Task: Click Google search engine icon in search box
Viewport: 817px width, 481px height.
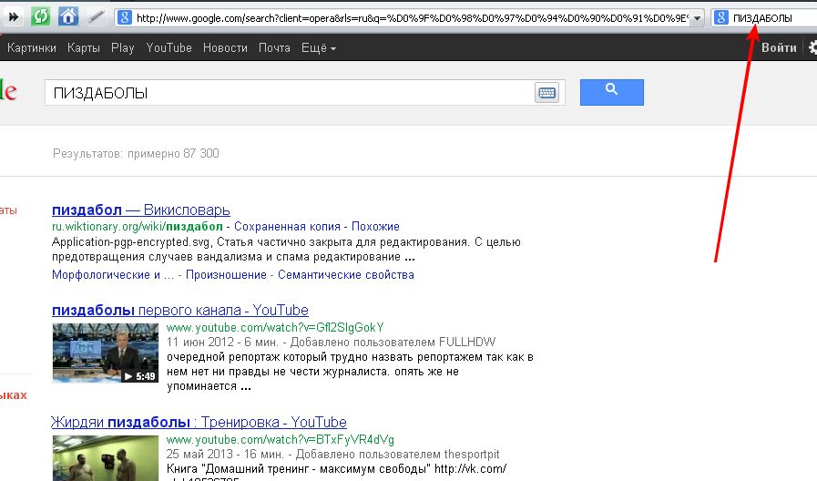Action: point(720,17)
